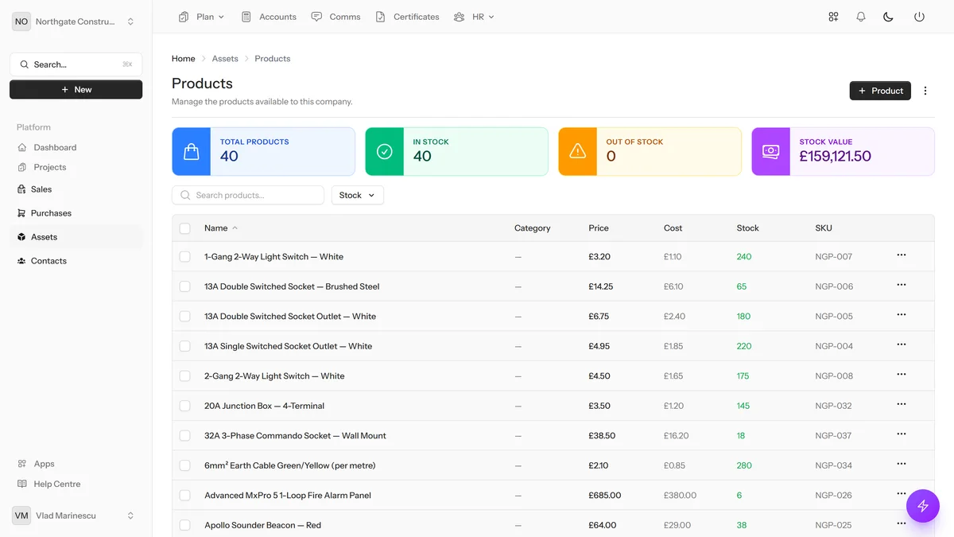
Task: Open Purchases in sidebar
Action: (76, 213)
